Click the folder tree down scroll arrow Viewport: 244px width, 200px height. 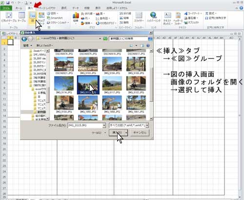click(47, 119)
